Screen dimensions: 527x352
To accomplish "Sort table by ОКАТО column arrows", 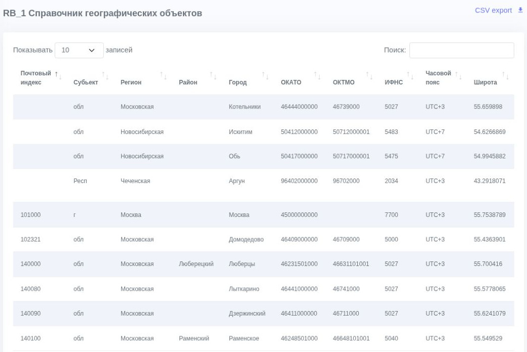I will click(x=317, y=75).
